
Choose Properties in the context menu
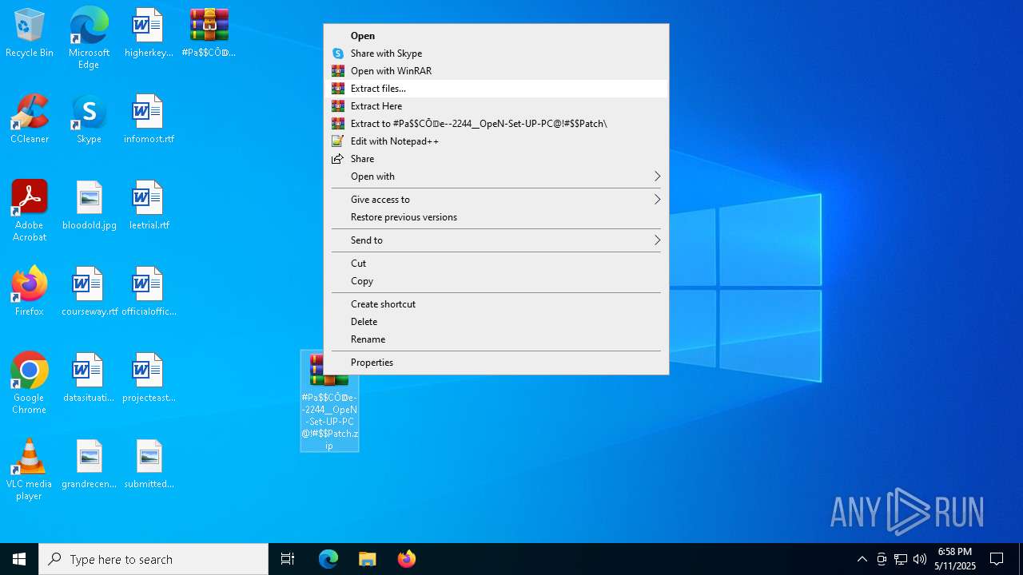click(x=496, y=363)
